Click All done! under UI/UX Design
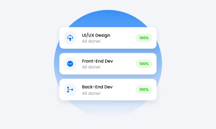Image resolution: width=216 pixels, height=129 pixels. (91, 41)
